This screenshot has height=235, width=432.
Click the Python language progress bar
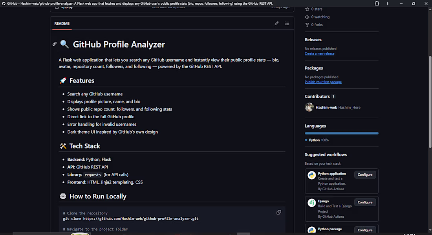point(342,133)
